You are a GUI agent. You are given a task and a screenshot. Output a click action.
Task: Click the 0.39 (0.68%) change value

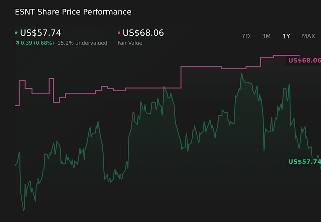(37, 43)
